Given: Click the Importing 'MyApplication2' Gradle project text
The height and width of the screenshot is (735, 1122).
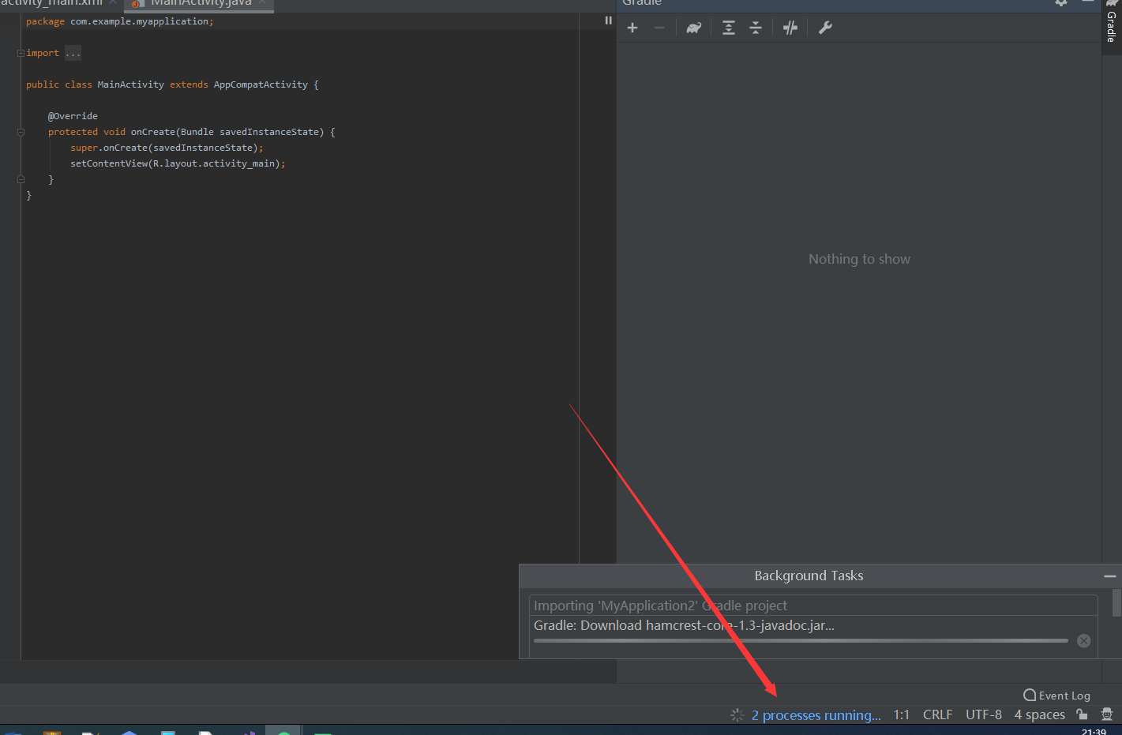Looking at the screenshot, I should pos(660,606).
